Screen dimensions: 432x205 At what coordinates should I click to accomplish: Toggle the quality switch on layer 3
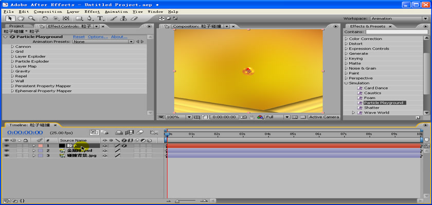point(118,155)
